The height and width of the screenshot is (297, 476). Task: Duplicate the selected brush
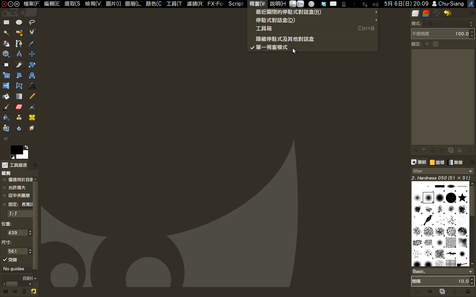pyautogui.click(x=442, y=291)
